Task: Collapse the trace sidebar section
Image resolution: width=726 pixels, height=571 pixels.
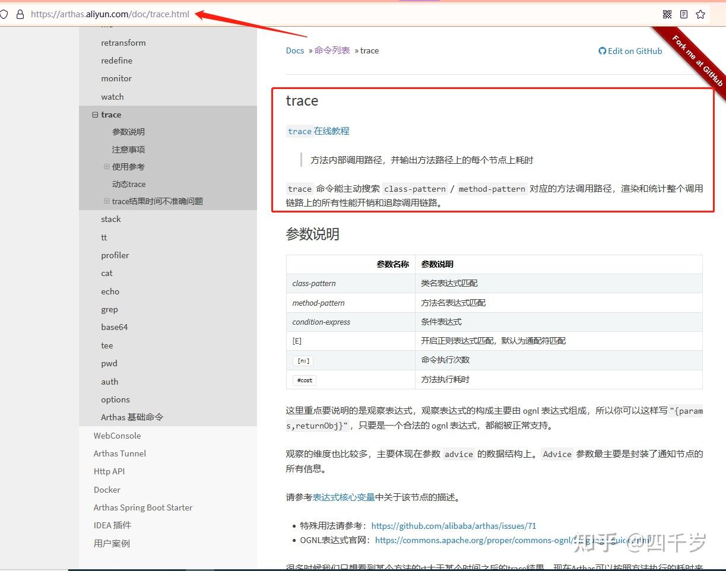Action: tap(95, 115)
